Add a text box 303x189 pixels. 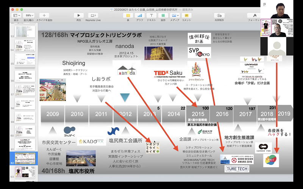151,15
